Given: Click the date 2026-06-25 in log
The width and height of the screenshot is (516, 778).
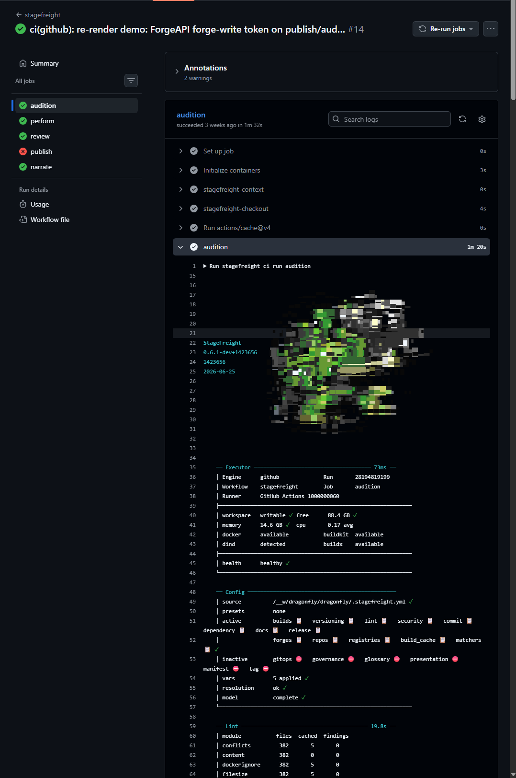Looking at the screenshot, I should [x=219, y=372].
